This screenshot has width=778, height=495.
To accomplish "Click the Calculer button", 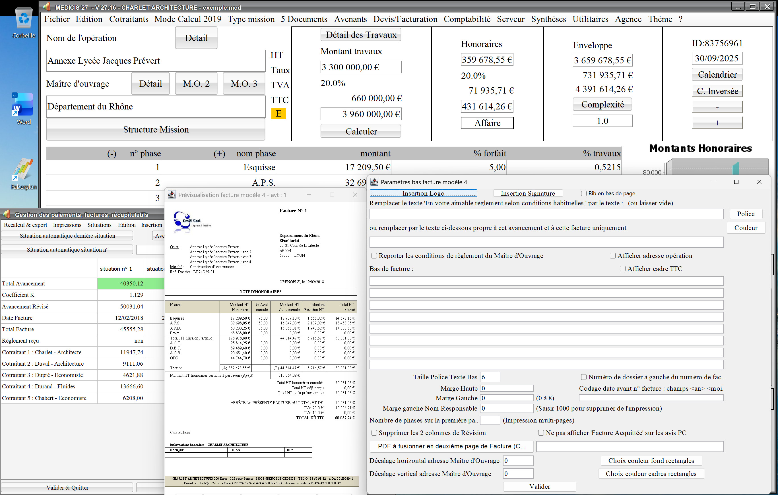I will (361, 131).
